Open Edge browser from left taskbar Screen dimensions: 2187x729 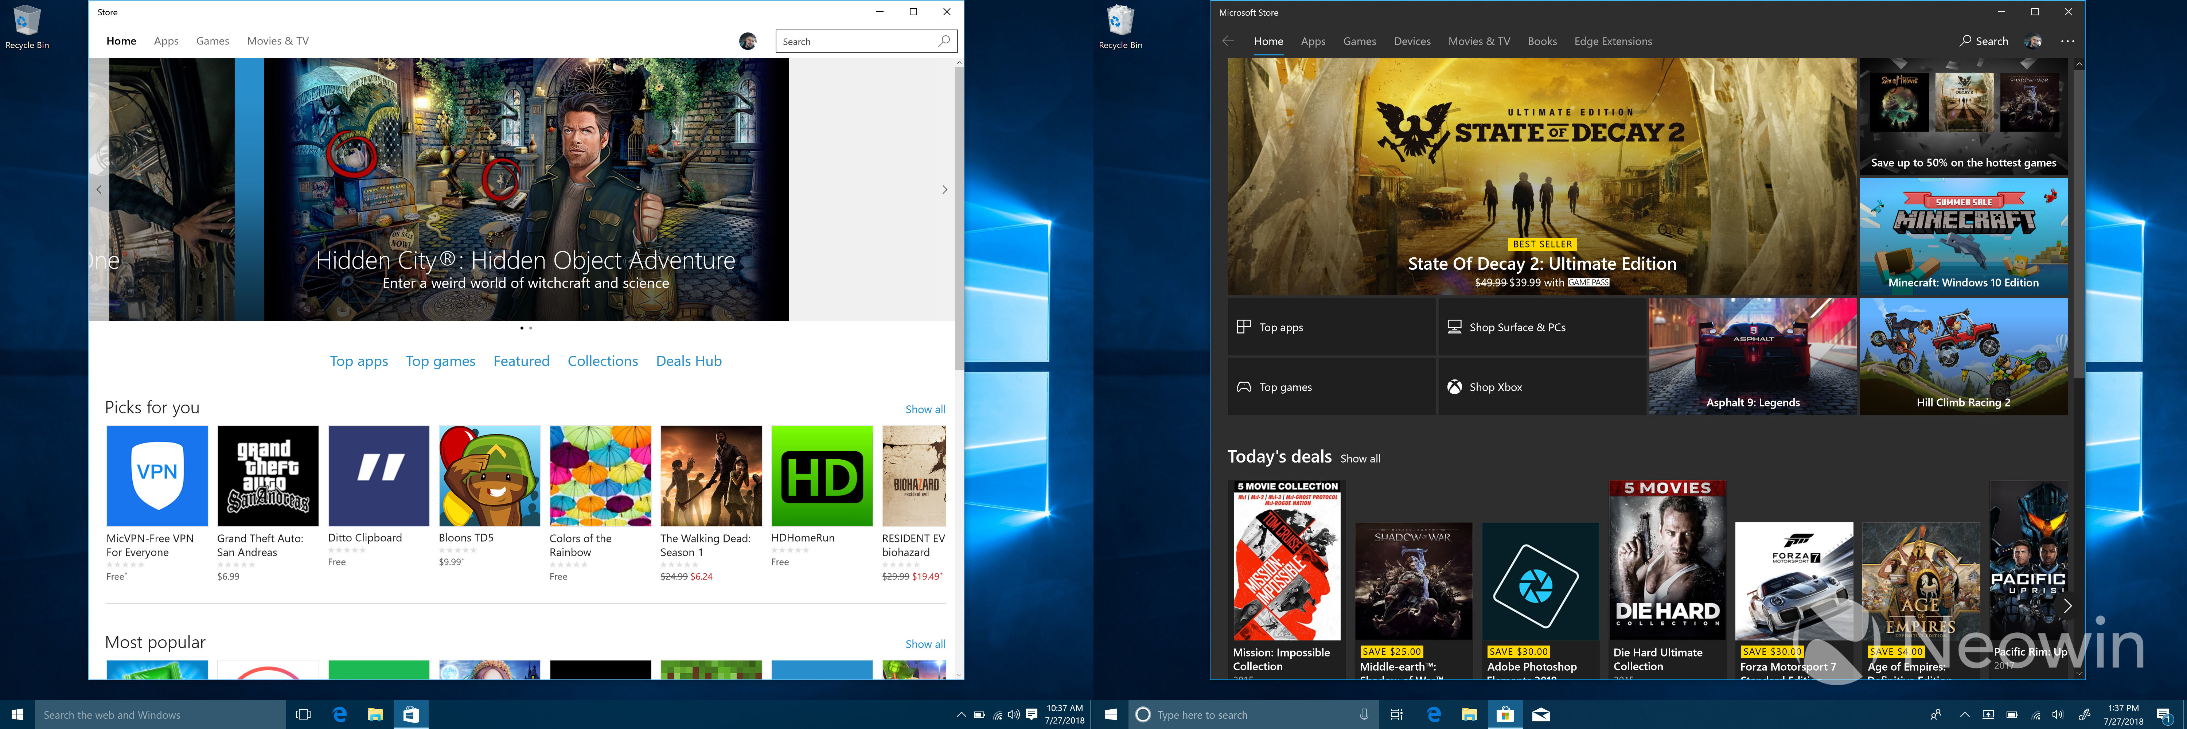(x=340, y=714)
